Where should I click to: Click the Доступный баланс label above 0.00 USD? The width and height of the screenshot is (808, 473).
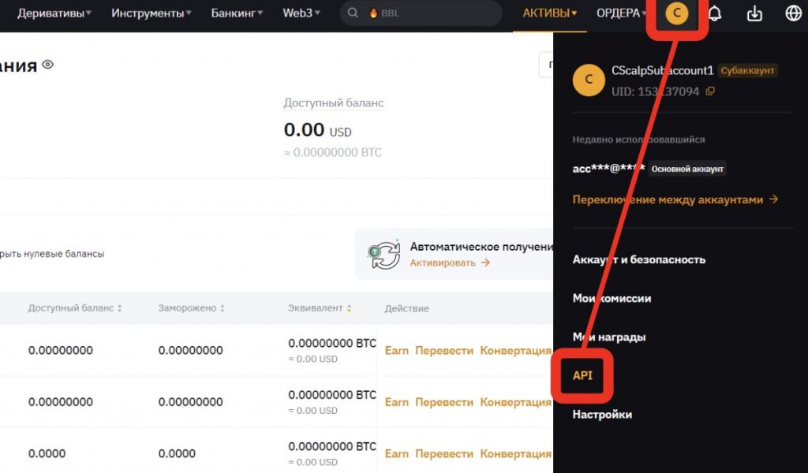pyautogui.click(x=334, y=103)
